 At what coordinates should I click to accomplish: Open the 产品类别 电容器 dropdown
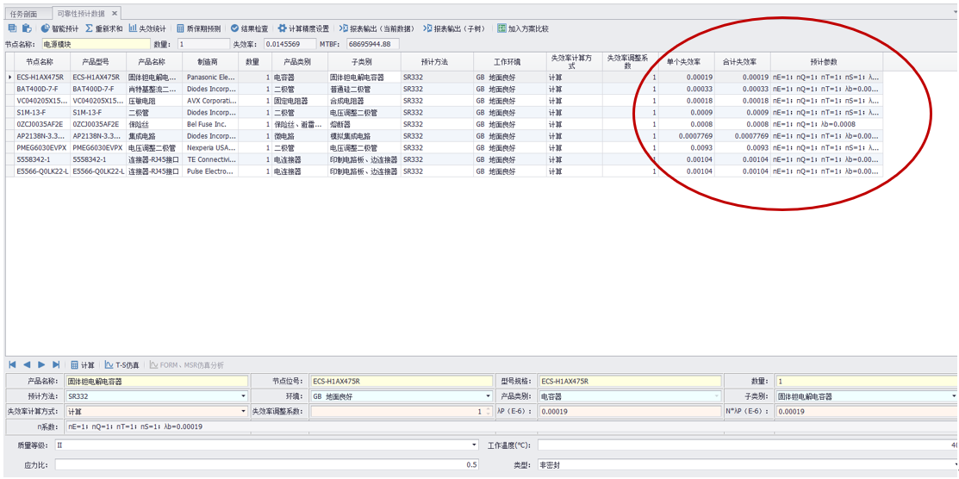718,395
